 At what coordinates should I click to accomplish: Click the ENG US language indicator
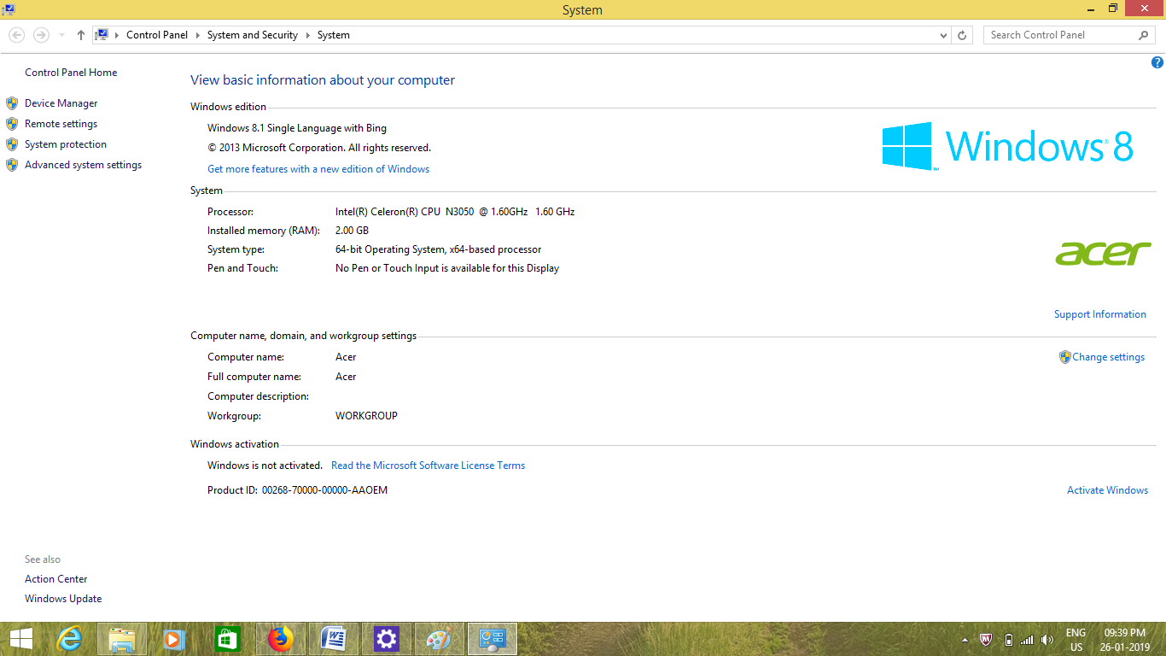[x=1076, y=640]
